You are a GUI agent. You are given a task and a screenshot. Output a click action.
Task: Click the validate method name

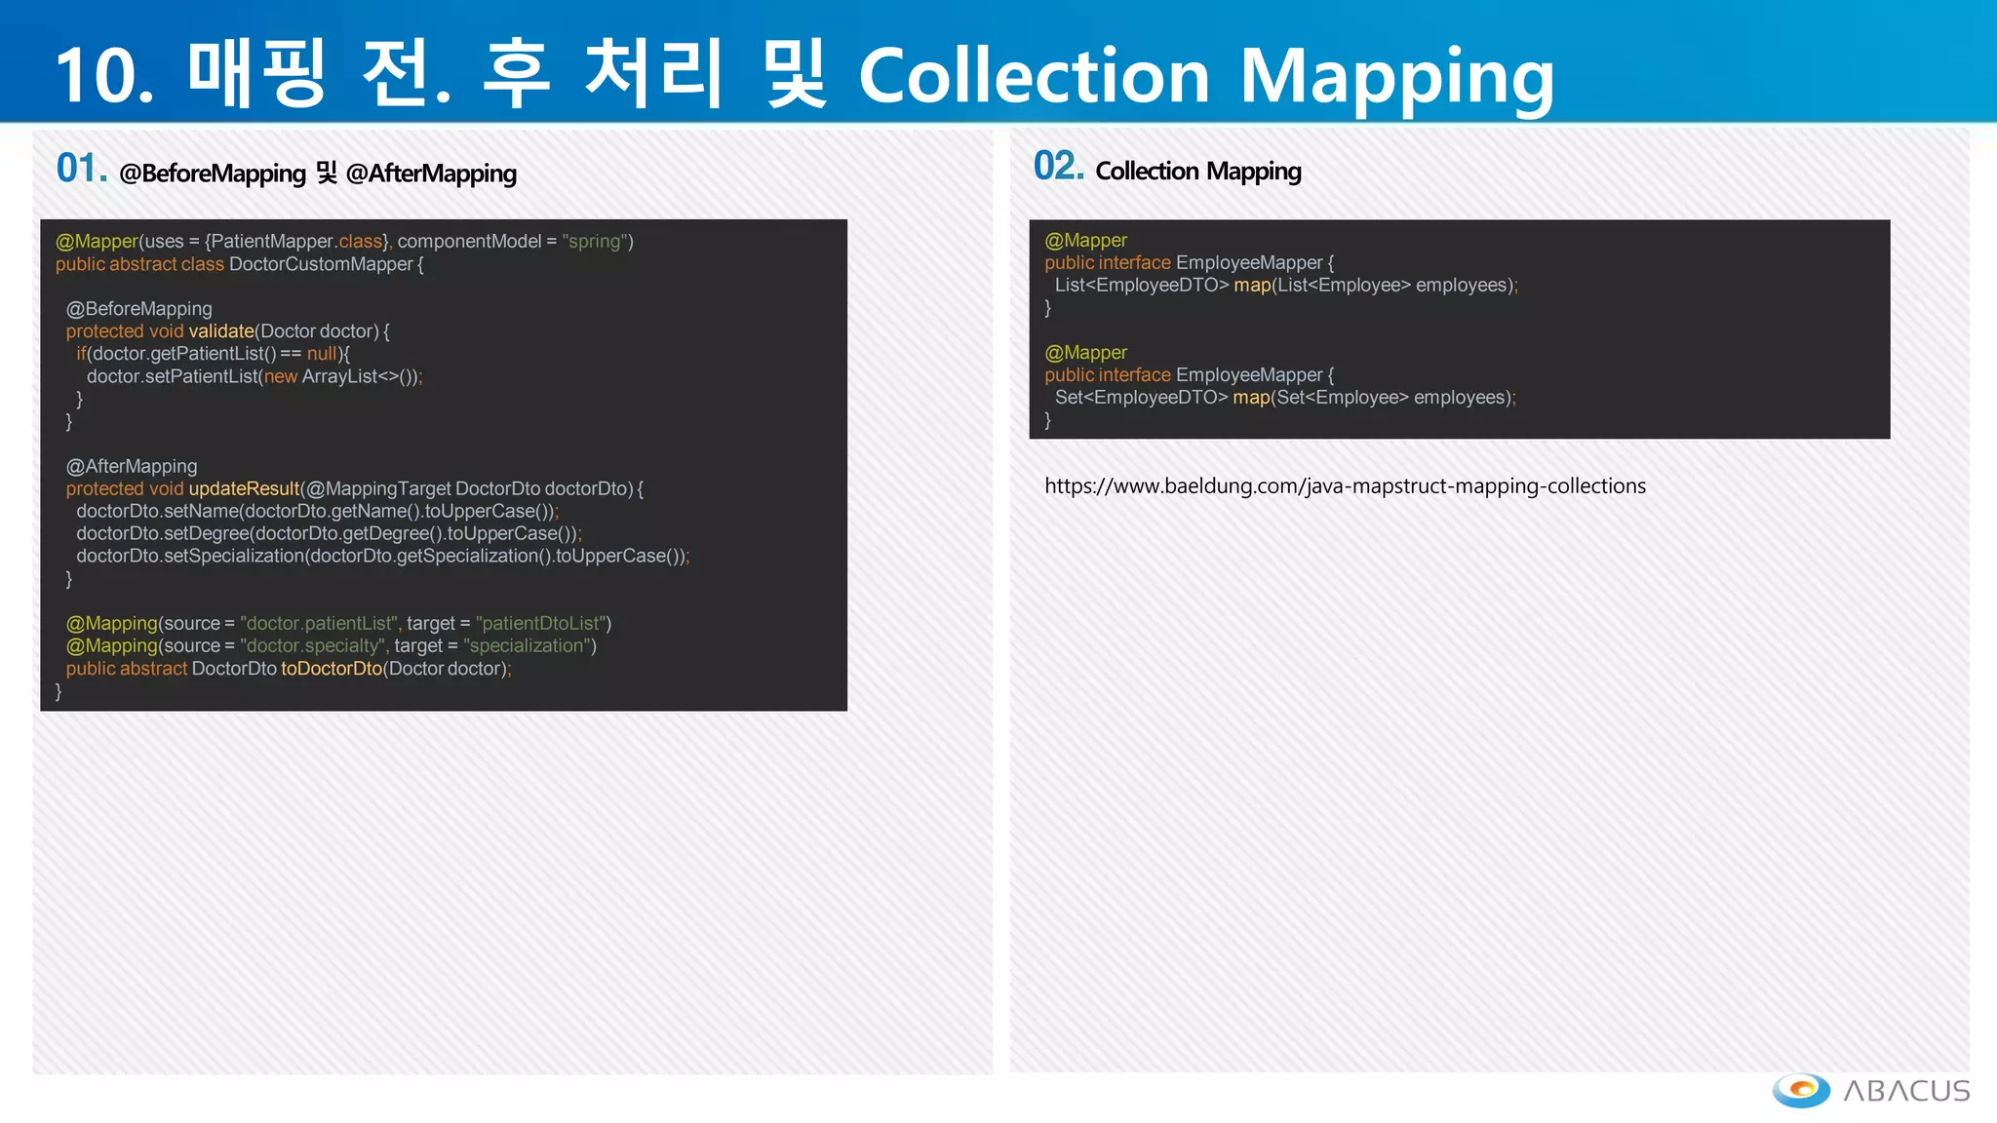click(x=220, y=331)
